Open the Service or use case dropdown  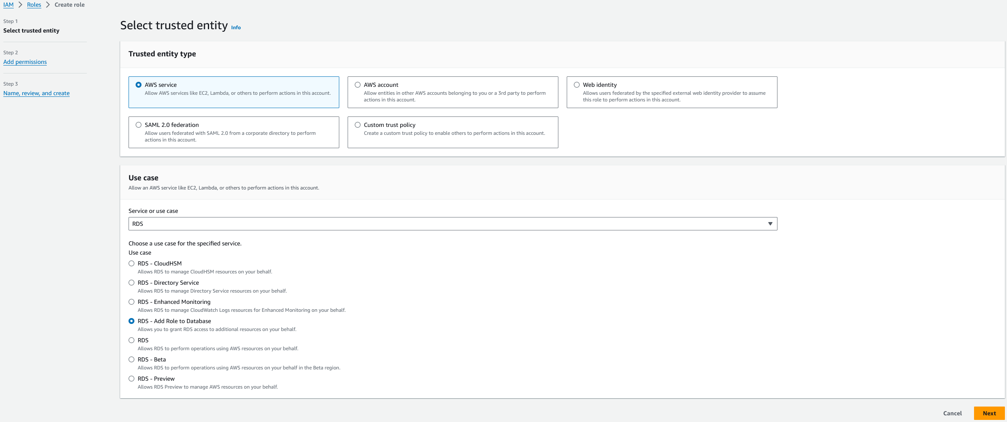pyautogui.click(x=452, y=224)
